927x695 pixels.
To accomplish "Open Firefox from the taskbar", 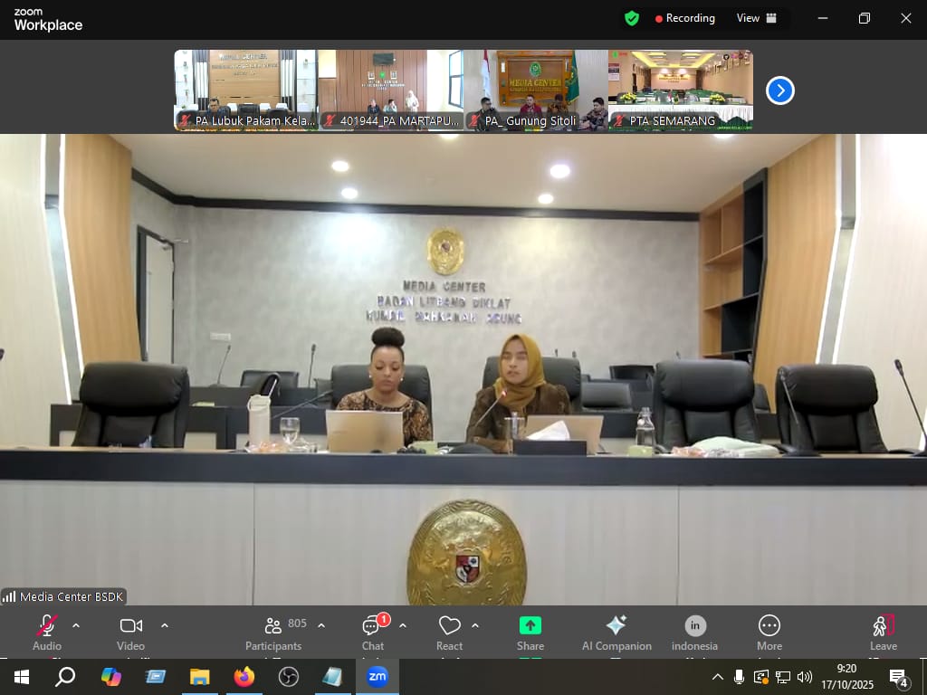I will pyautogui.click(x=244, y=677).
